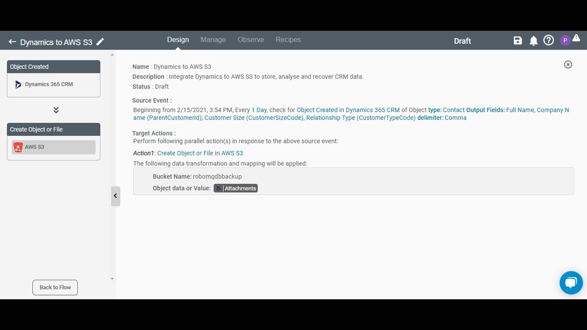The image size is (587, 330).
Task: Open the chat support bubble
Action: [x=571, y=282]
